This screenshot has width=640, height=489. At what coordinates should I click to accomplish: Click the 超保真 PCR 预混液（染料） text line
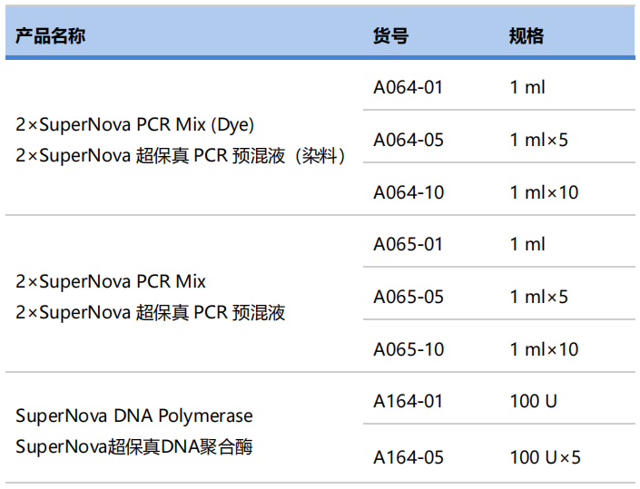(182, 156)
